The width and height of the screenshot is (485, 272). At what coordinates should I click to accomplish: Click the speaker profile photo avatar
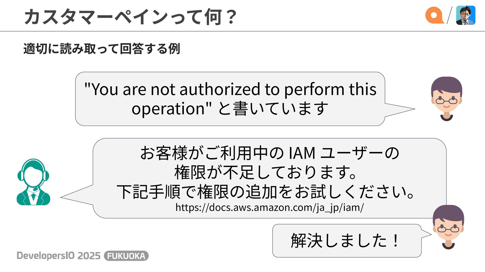tap(466, 15)
